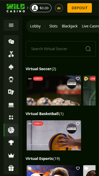Switch to the Blackjack tab
This screenshot has height=176, width=99.
point(70,26)
